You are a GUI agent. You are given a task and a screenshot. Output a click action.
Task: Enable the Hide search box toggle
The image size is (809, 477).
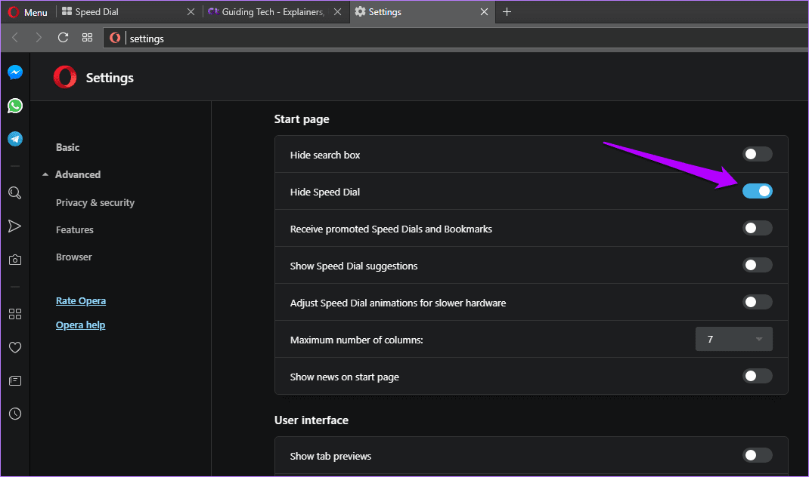click(757, 154)
